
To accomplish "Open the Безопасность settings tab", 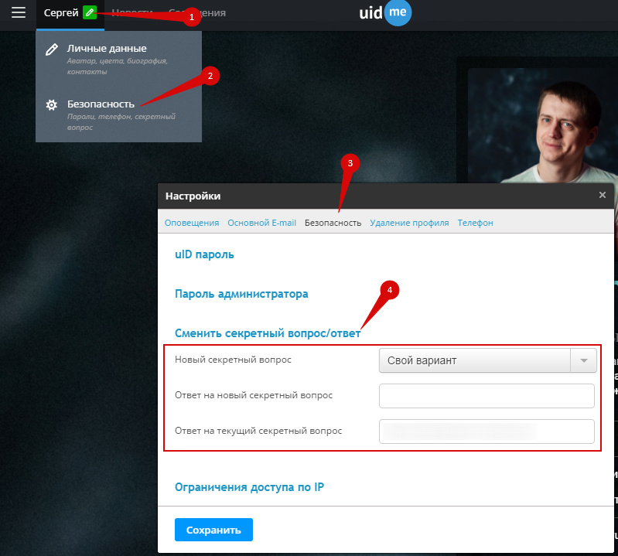I will click(333, 223).
